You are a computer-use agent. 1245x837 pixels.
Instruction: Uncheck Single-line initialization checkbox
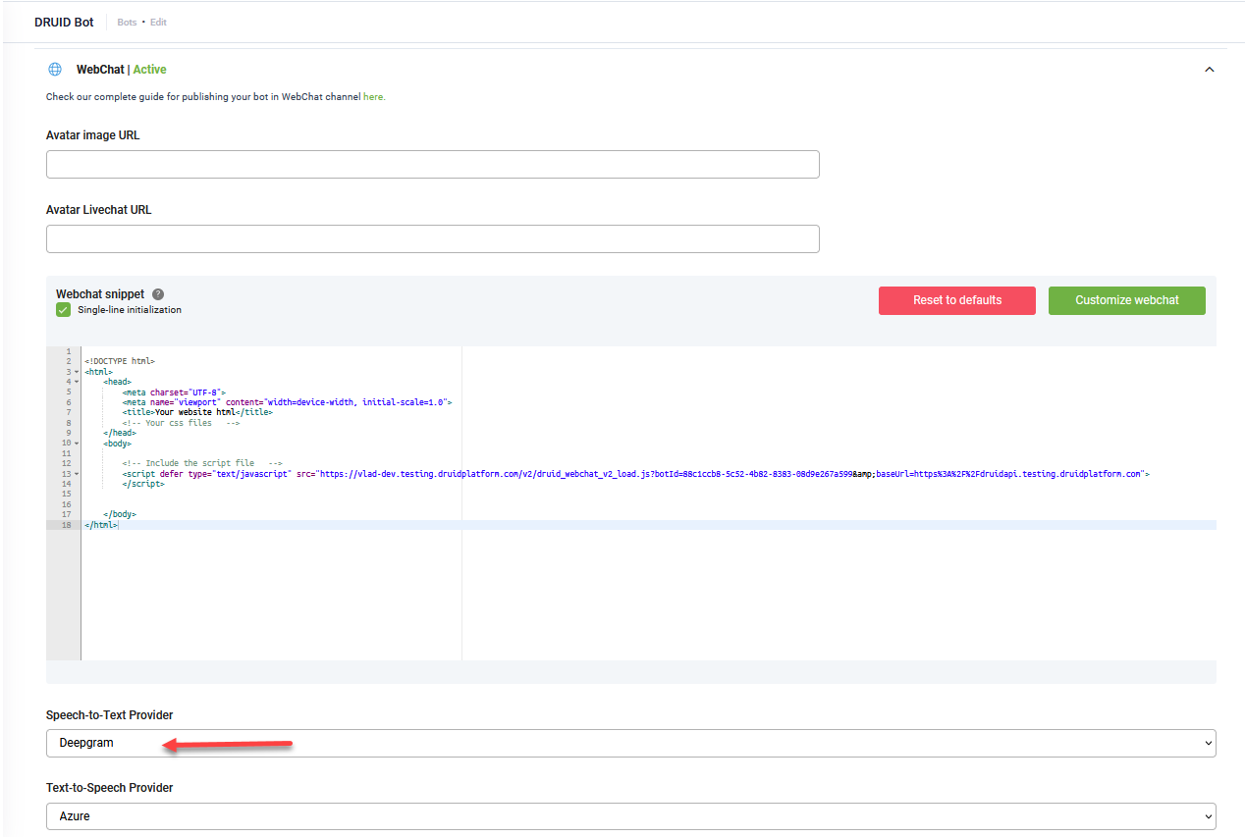[64, 310]
